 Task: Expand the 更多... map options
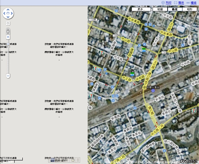click(x=141, y=9)
